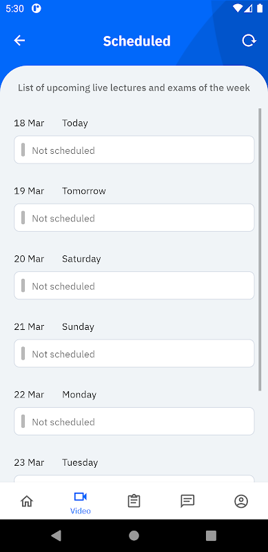268x552 pixels.
Task: Tap the Scheduled page title
Action: point(137,41)
